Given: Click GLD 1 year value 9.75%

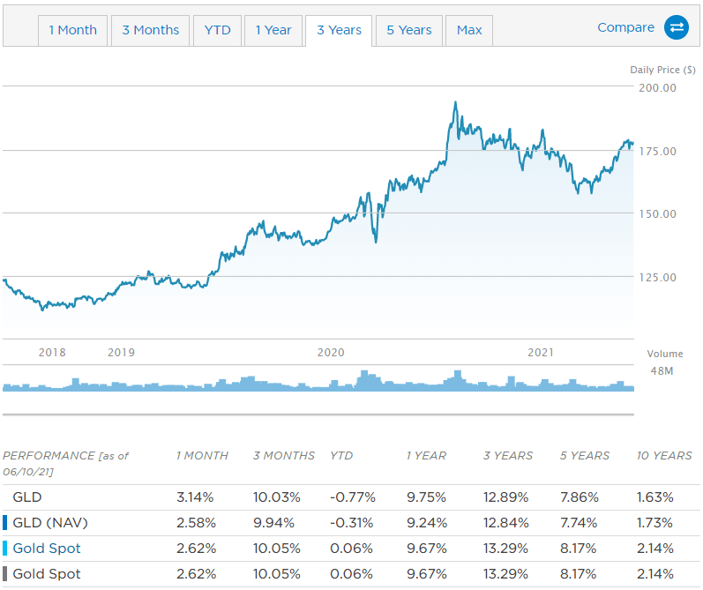Looking at the screenshot, I should [426, 497].
